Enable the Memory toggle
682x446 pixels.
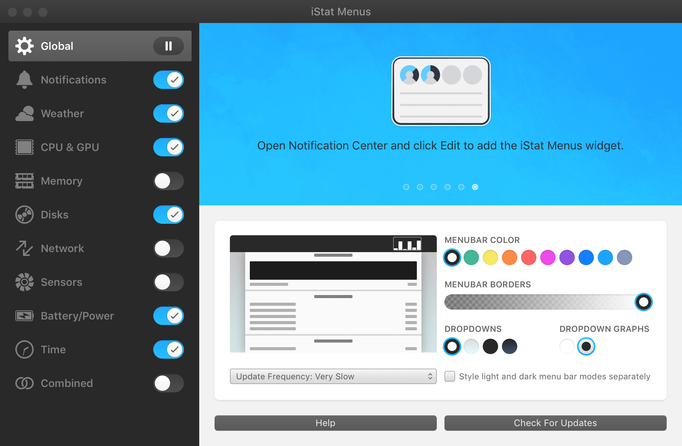[x=169, y=181]
